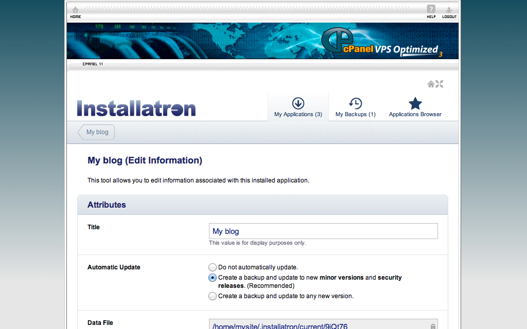The height and width of the screenshot is (329, 527).
Task: Click the Attributes section header
Action: point(262,205)
